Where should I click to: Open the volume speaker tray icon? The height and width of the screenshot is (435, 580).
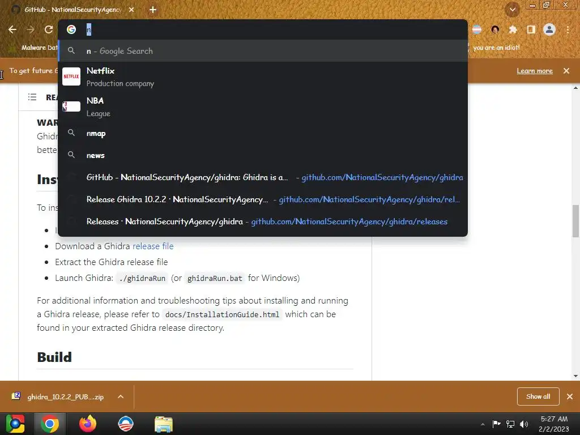[x=524, y=424]
